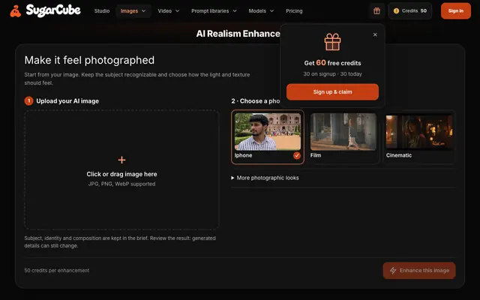
Task: Close the free credits popup
Action: (375, 34)
